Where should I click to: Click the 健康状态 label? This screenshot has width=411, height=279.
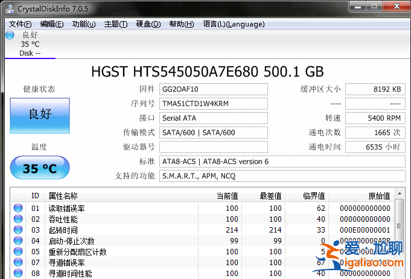(39, 89)
